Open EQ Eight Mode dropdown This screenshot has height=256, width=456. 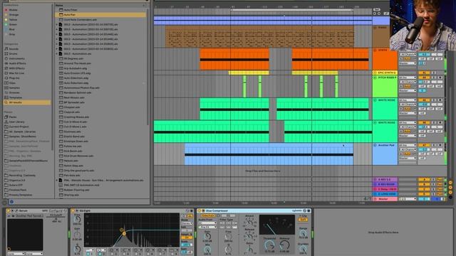pos(187,223)
